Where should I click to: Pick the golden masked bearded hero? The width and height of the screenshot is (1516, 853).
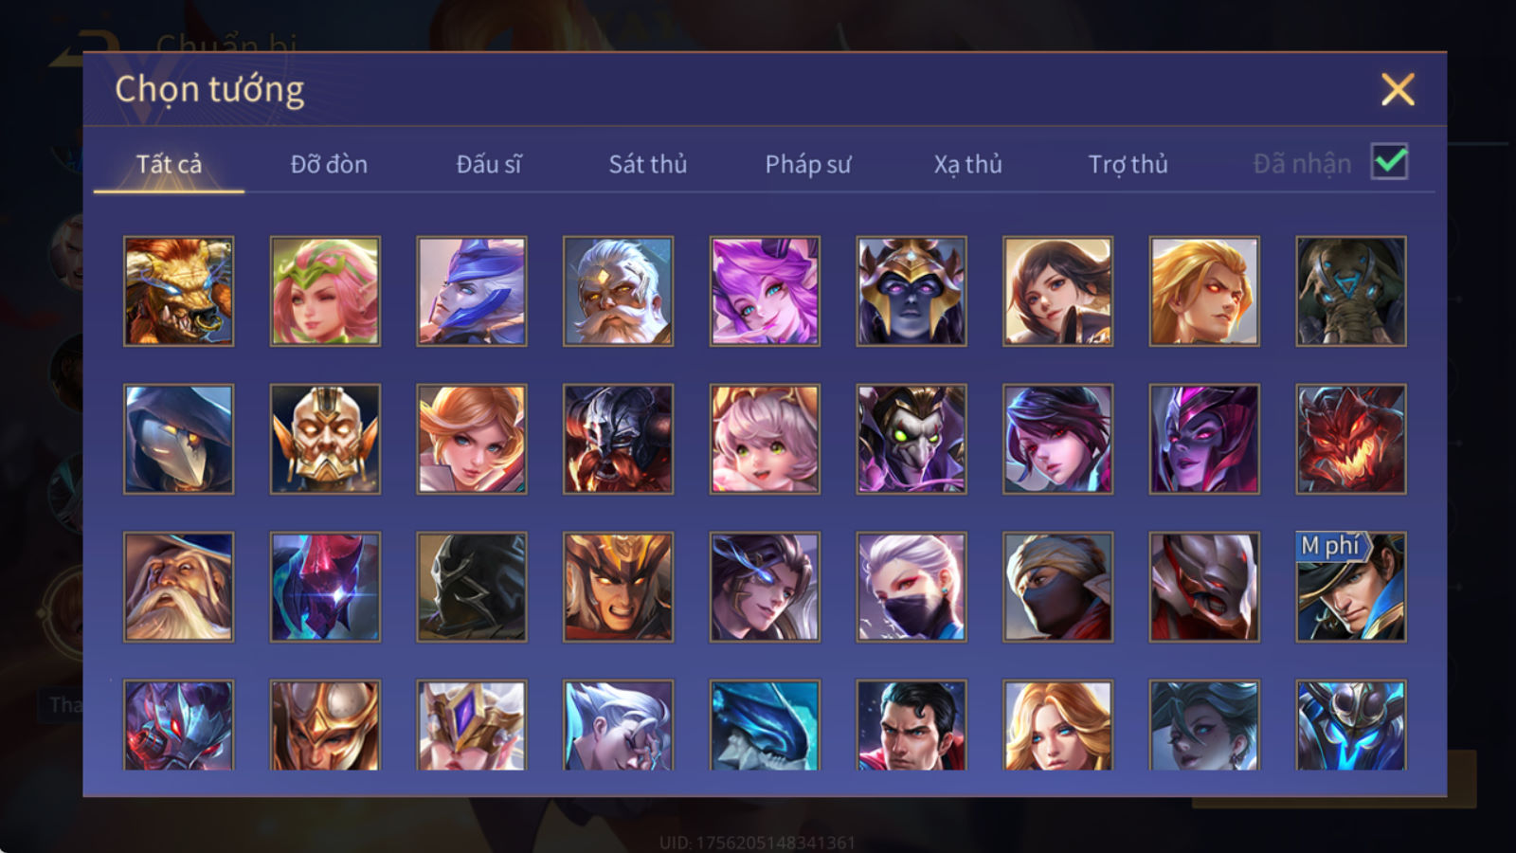pyautogui.click(x=325, y=439)
